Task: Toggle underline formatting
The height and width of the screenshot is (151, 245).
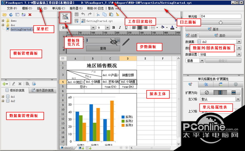Action: click(126, 28)
